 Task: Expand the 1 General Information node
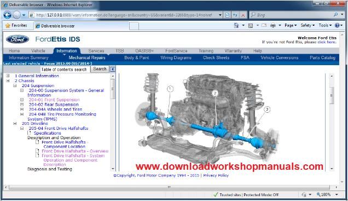click(8, 76)
